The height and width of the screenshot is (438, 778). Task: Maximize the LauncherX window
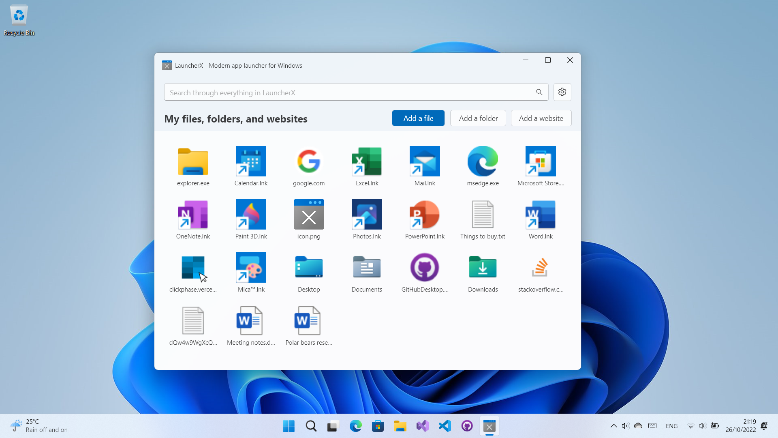(x=547, y=60)
